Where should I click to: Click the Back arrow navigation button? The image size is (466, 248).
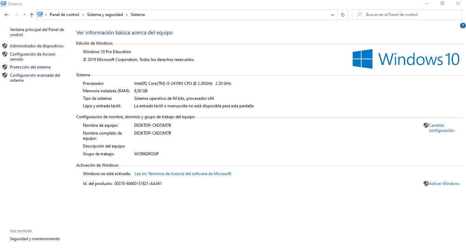coord(6,15)
